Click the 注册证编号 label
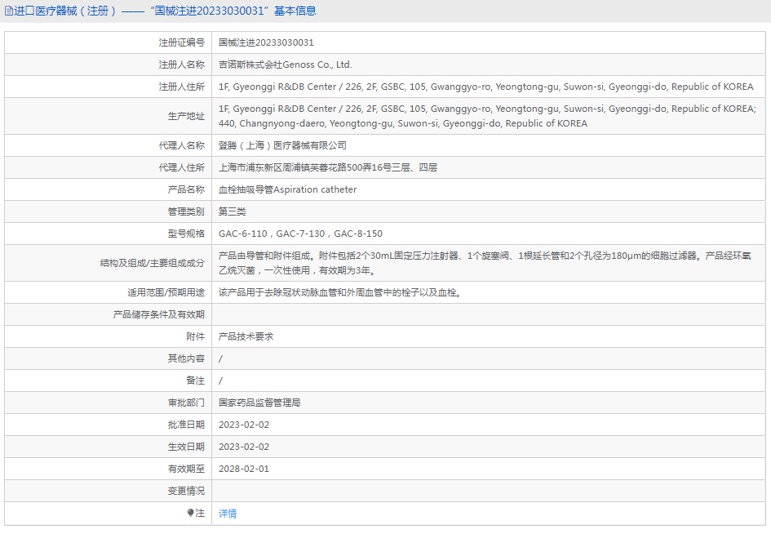Image resolution: width=771 pixels, height=534 pixels. point(181,42)
